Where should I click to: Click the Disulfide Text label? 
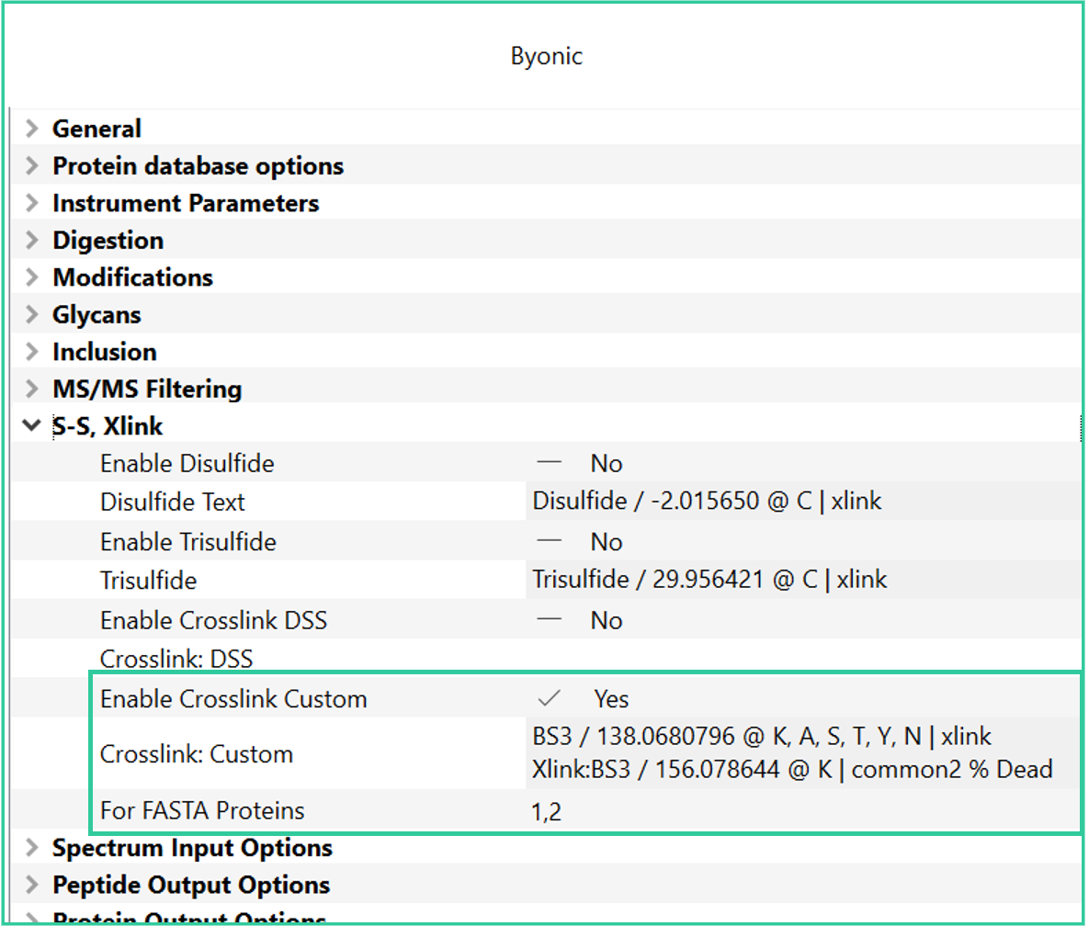click(x=172, y=502)
